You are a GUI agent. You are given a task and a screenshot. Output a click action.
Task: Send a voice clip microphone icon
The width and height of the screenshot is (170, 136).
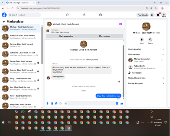point(48,103)
